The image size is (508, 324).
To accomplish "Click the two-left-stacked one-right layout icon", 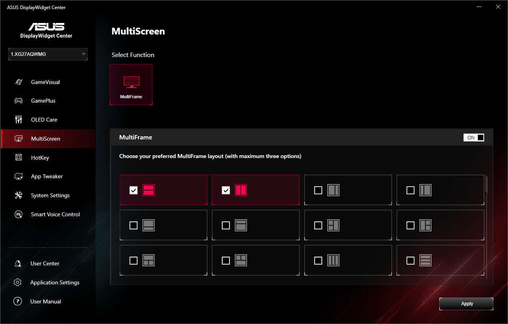I will point(333,225).
